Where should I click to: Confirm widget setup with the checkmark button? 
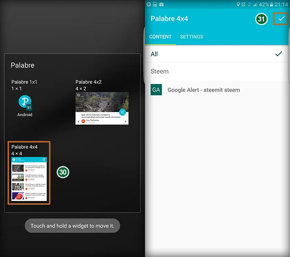pyautogui.click(x=281, y=19)
